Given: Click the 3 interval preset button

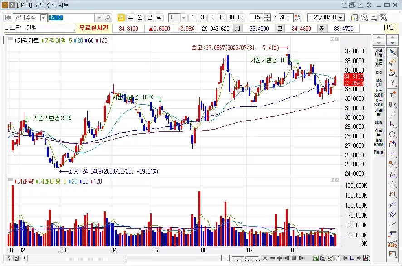Looking at the screenshot, I should pyautogui.click(x=202, y=17).
